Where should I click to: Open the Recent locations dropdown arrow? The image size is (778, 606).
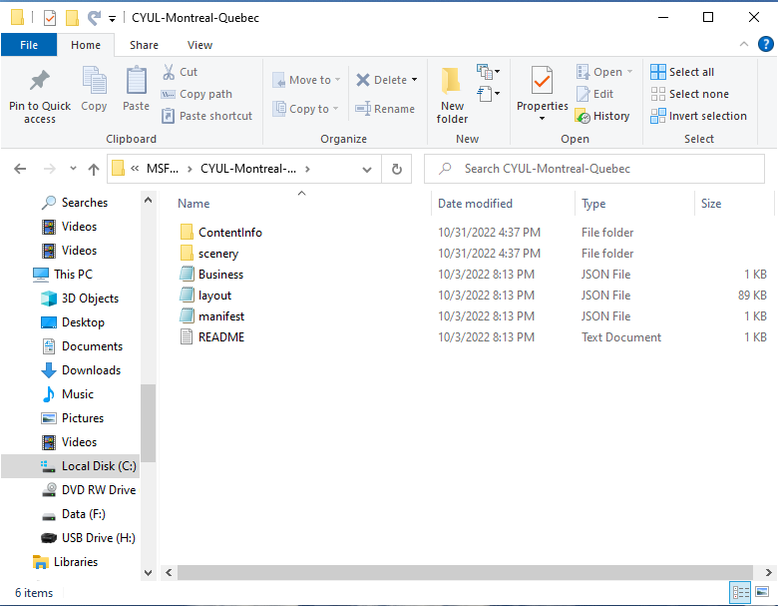click(x=73, y=169)
